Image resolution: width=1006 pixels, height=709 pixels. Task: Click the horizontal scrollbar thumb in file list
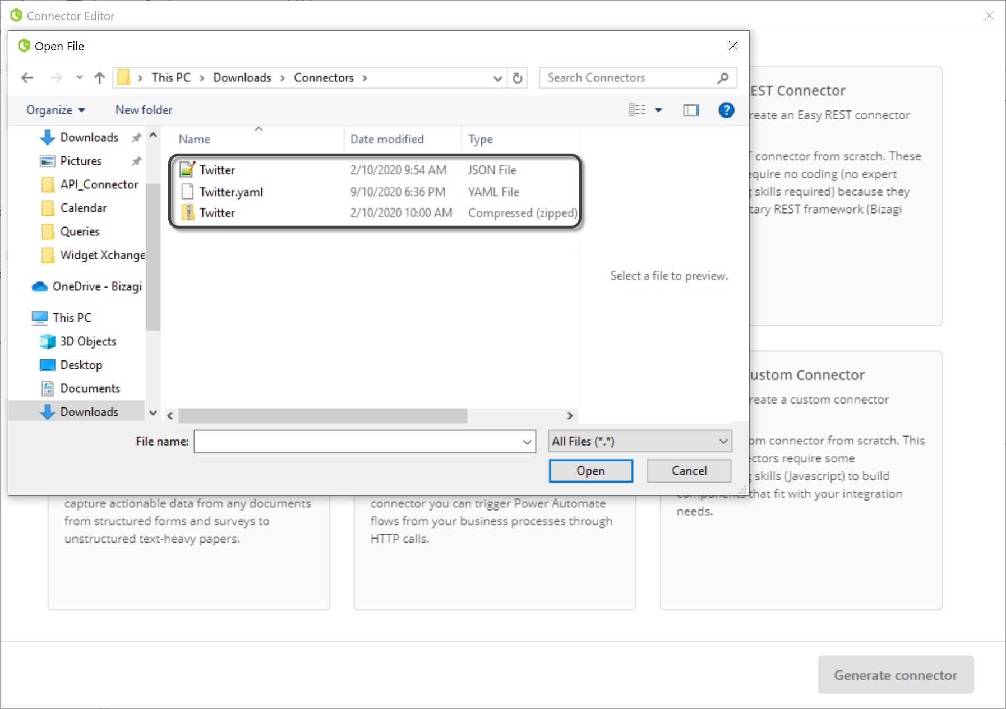(x=322, y=416)
